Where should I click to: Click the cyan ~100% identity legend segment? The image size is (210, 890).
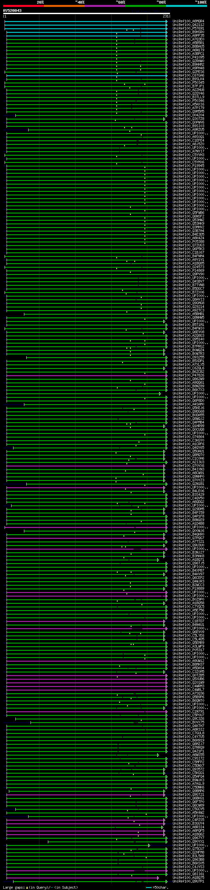coord(186,6)
